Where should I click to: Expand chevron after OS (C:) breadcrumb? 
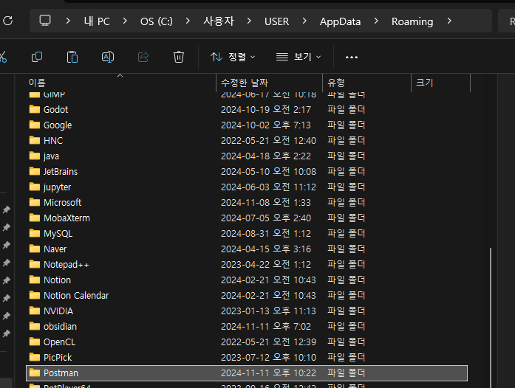[x=188, y=21]
